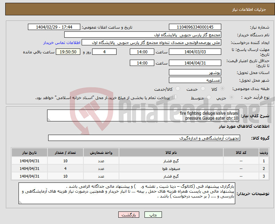Select the جزیی purchase type radio
The height and width of the screenshot is (224, 275).
[231, 97]
